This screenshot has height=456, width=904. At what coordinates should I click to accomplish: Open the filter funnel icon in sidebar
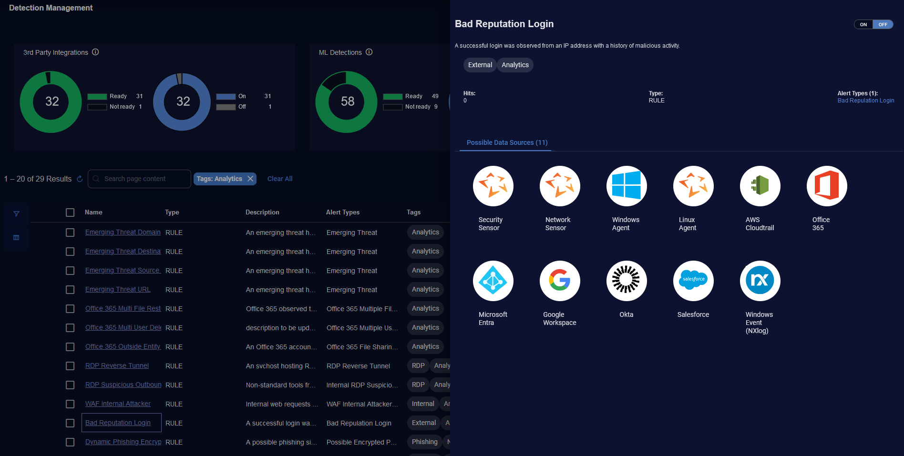(16, 214)
